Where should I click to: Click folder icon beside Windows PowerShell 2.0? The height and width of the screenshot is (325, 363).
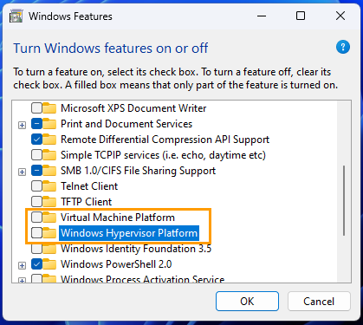pos(49,264)
